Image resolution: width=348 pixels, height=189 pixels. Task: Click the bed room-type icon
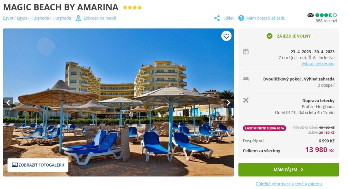pos(245,79)
